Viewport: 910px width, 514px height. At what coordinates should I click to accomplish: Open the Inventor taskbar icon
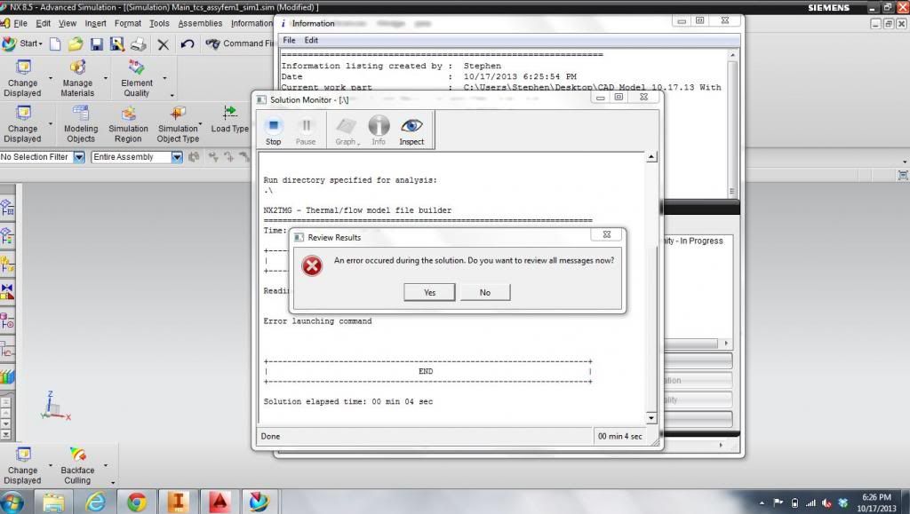(x=178, y=502)
